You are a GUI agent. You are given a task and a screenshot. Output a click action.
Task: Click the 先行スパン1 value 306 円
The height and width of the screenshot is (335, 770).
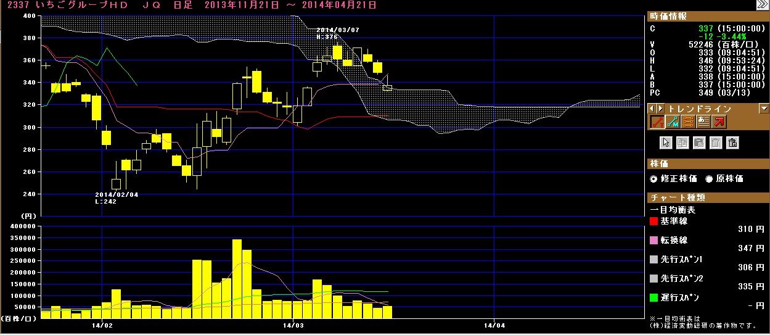(750, 268)
